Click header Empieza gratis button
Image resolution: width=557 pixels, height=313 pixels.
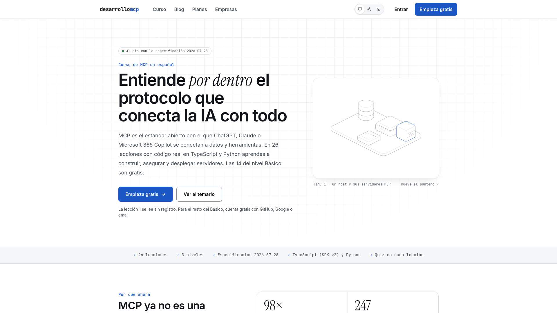(x=436, y=9)
